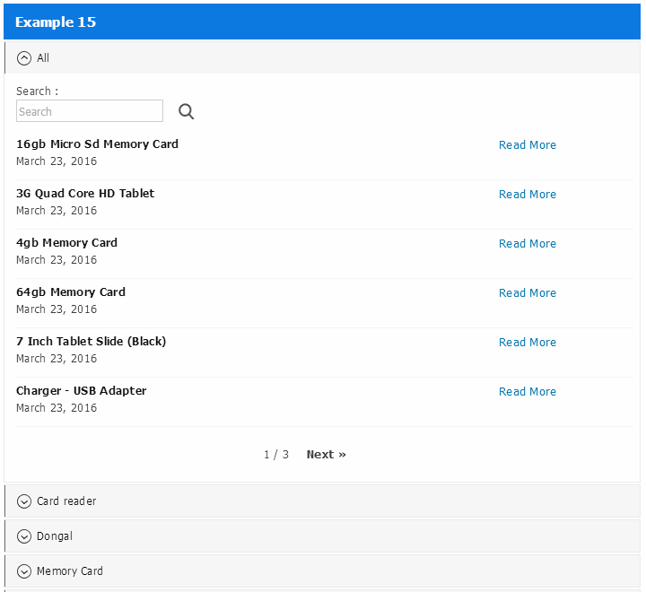Click the date under 16gb Micro Sd Memory Card
The width and height of the screenshot is (646, 592).
[x=57, y=161]
